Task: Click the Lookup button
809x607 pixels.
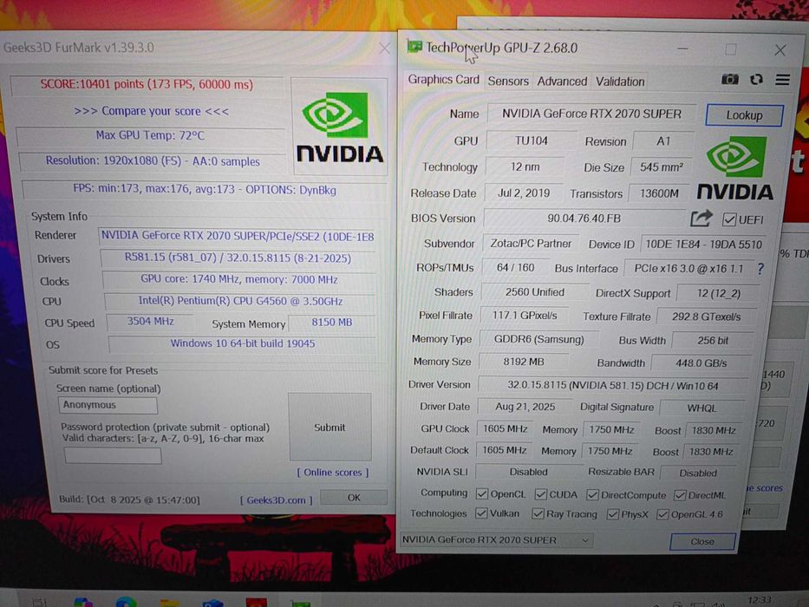Action: pyautogui.click(x=744, y=115)
